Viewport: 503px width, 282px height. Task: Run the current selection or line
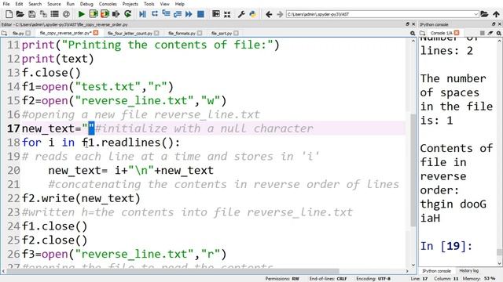click(x=116, y=14)
